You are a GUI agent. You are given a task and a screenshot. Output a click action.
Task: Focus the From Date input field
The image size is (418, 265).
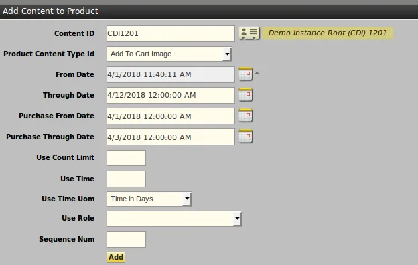[x=171, y=74]
